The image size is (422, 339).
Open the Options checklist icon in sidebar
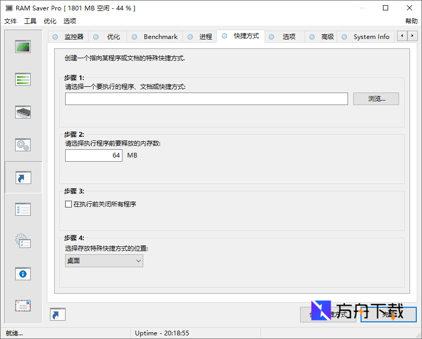pos(22,209)
